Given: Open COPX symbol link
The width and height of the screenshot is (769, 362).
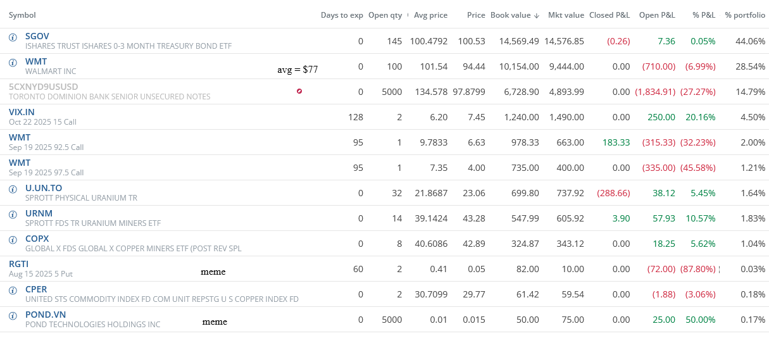Looking at the screenshot, I should pos(37,239).
